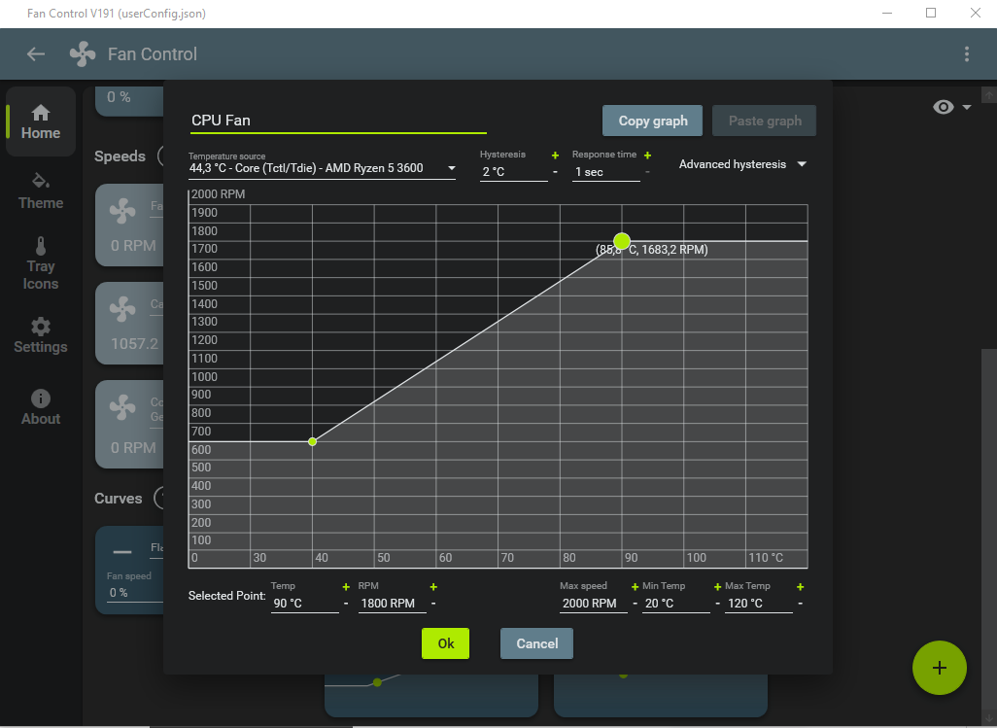Decrease selected point RPM with minus
The width and height of the screenshot is (997, 728).
433,604
